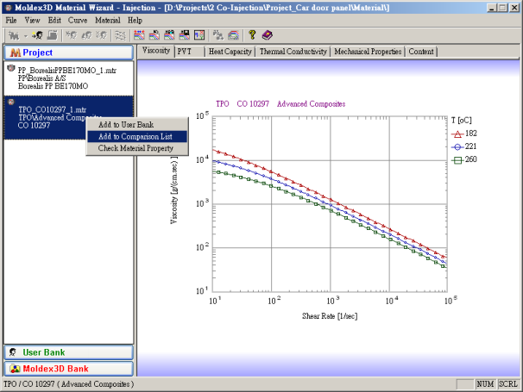This screenshot has height=392, width=523.
Task: Click the red triangle 182 legend marker
Action: 457,134
